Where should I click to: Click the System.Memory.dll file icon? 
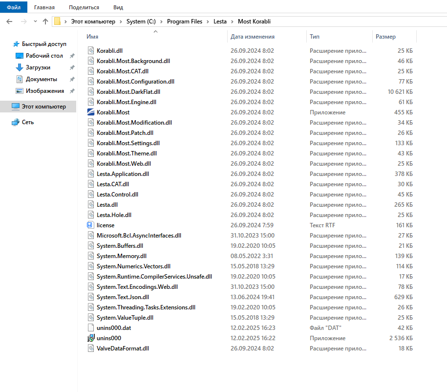pyautogui.click(x=91, y=256)
